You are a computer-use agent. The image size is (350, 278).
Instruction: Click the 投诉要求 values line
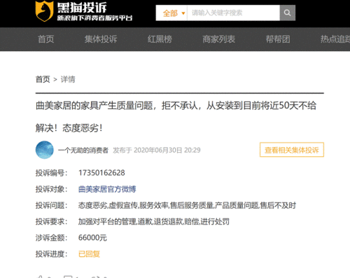pos(154,221)
